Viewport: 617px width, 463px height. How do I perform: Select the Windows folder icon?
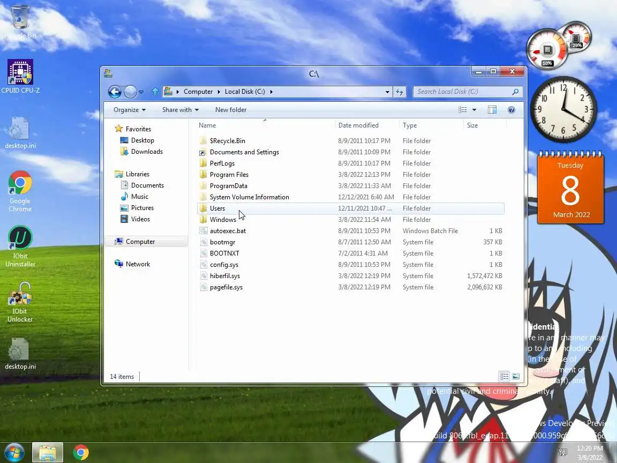pos(203,220)
